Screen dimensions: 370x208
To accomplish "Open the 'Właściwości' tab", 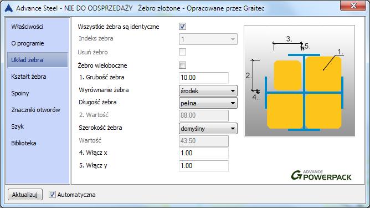I will pyautogui.click(x=38, y=27).
